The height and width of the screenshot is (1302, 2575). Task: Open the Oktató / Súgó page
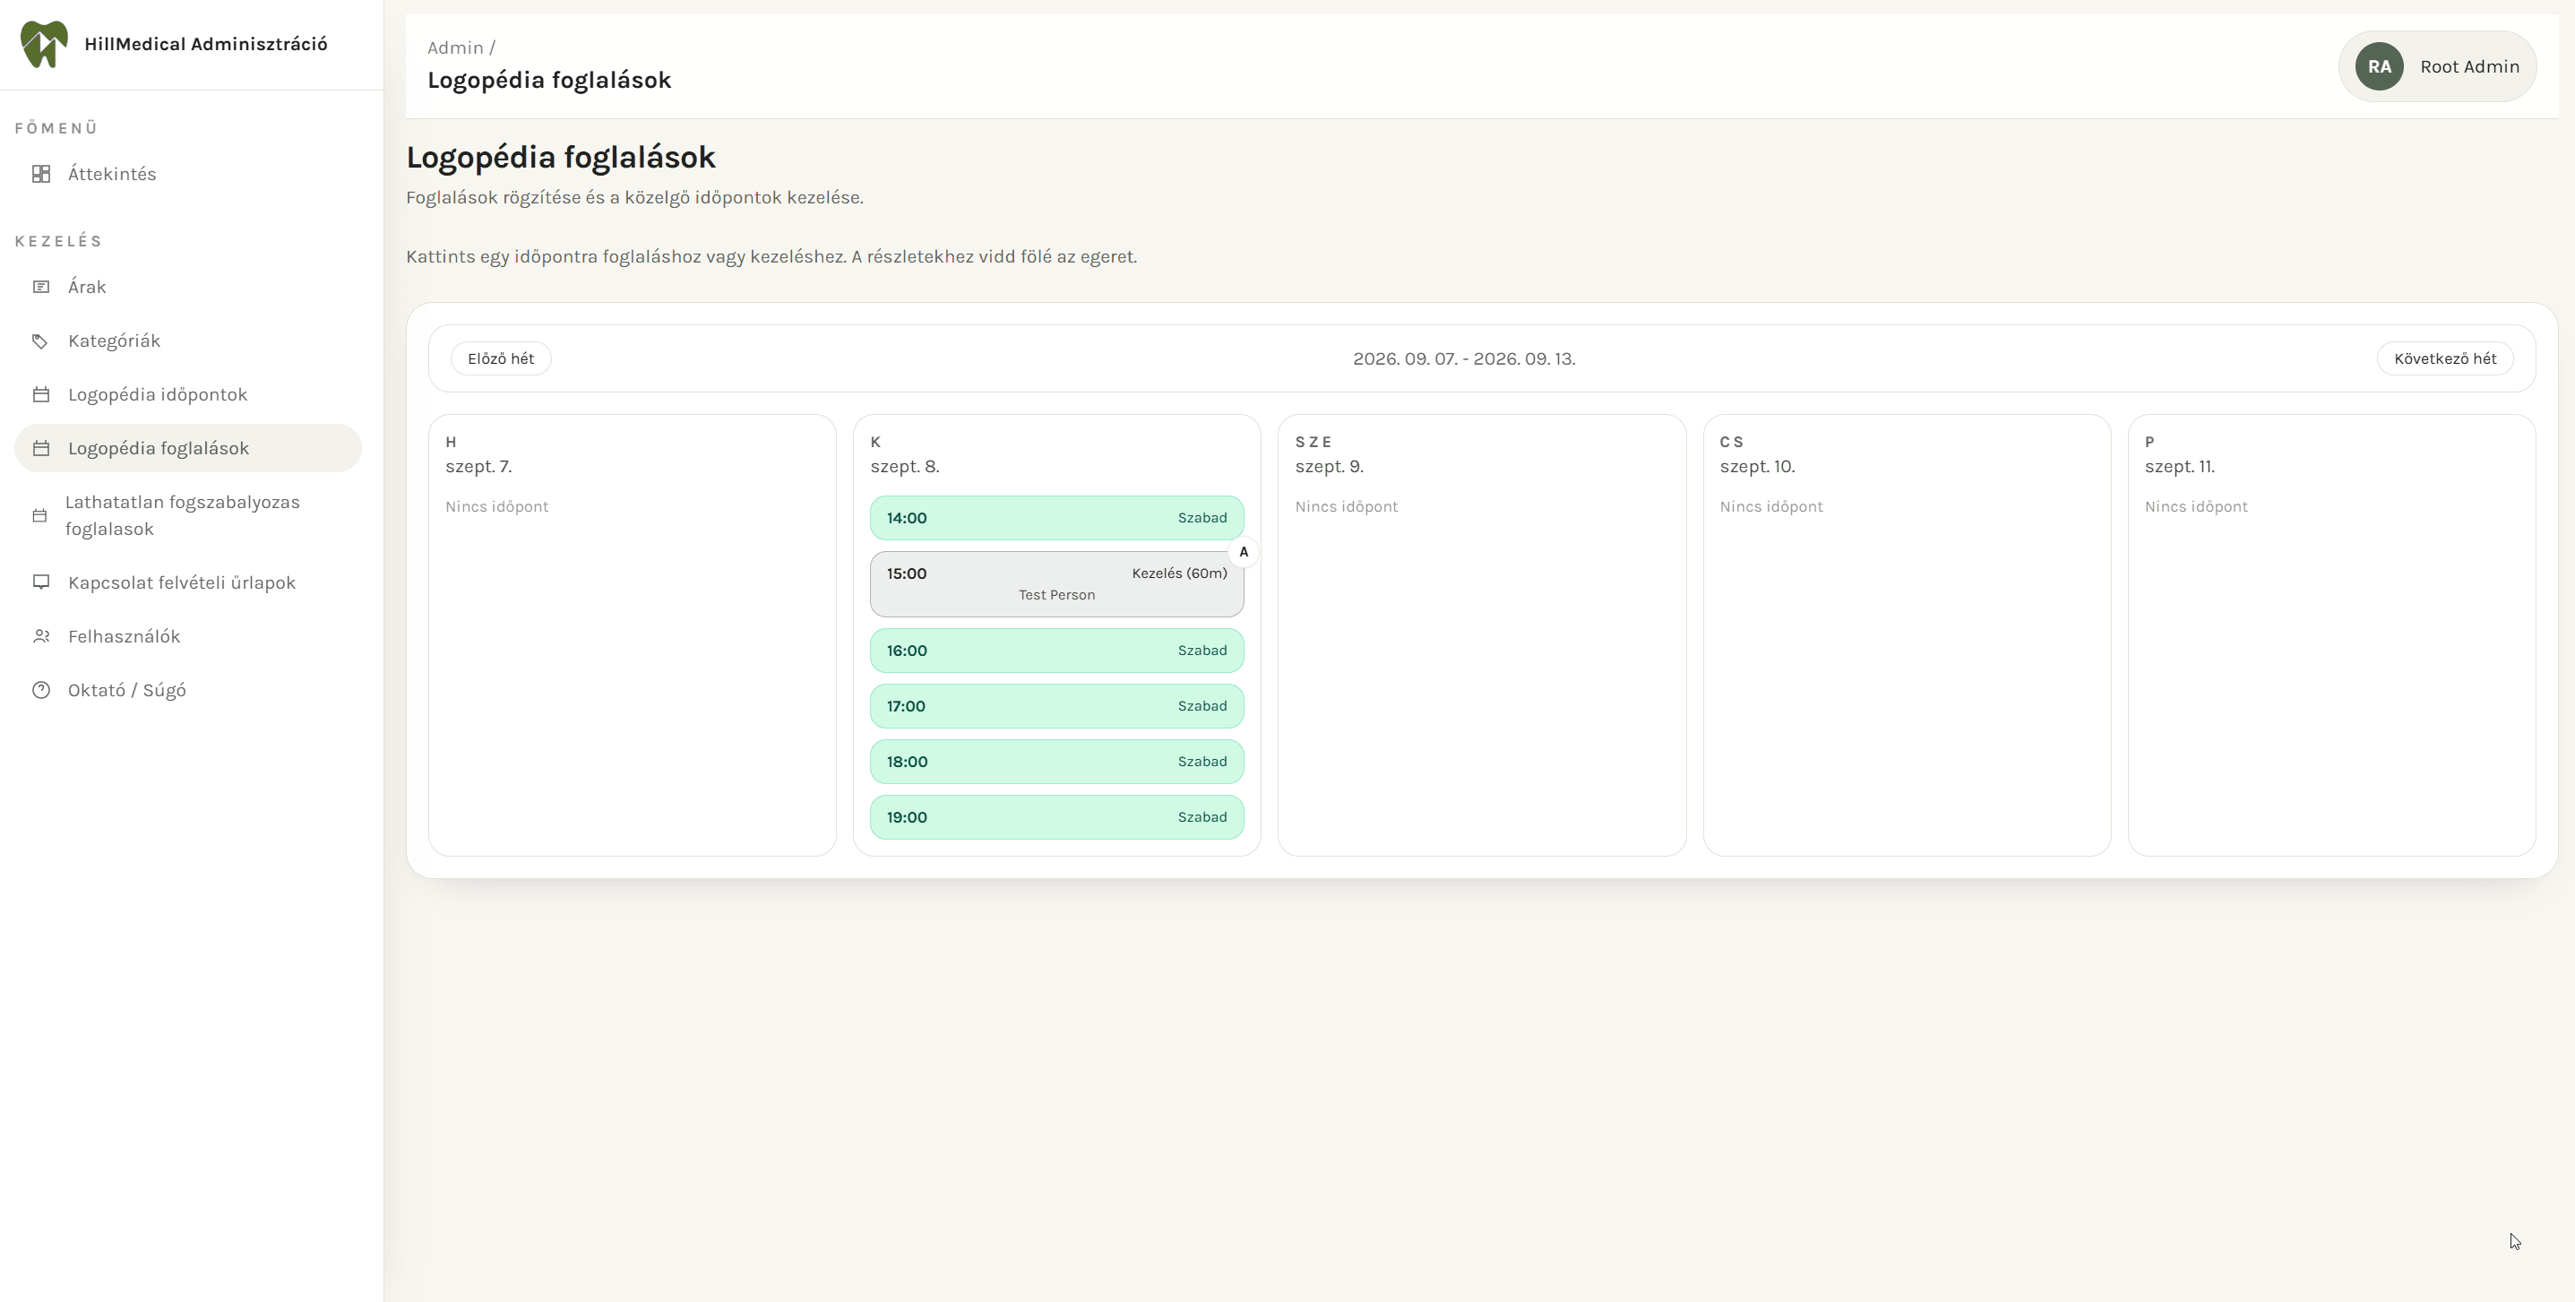pyautogui.click(x=188, y=691)
